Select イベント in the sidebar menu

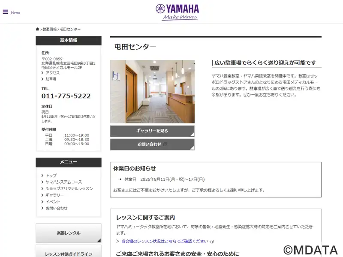click(53, 202)
